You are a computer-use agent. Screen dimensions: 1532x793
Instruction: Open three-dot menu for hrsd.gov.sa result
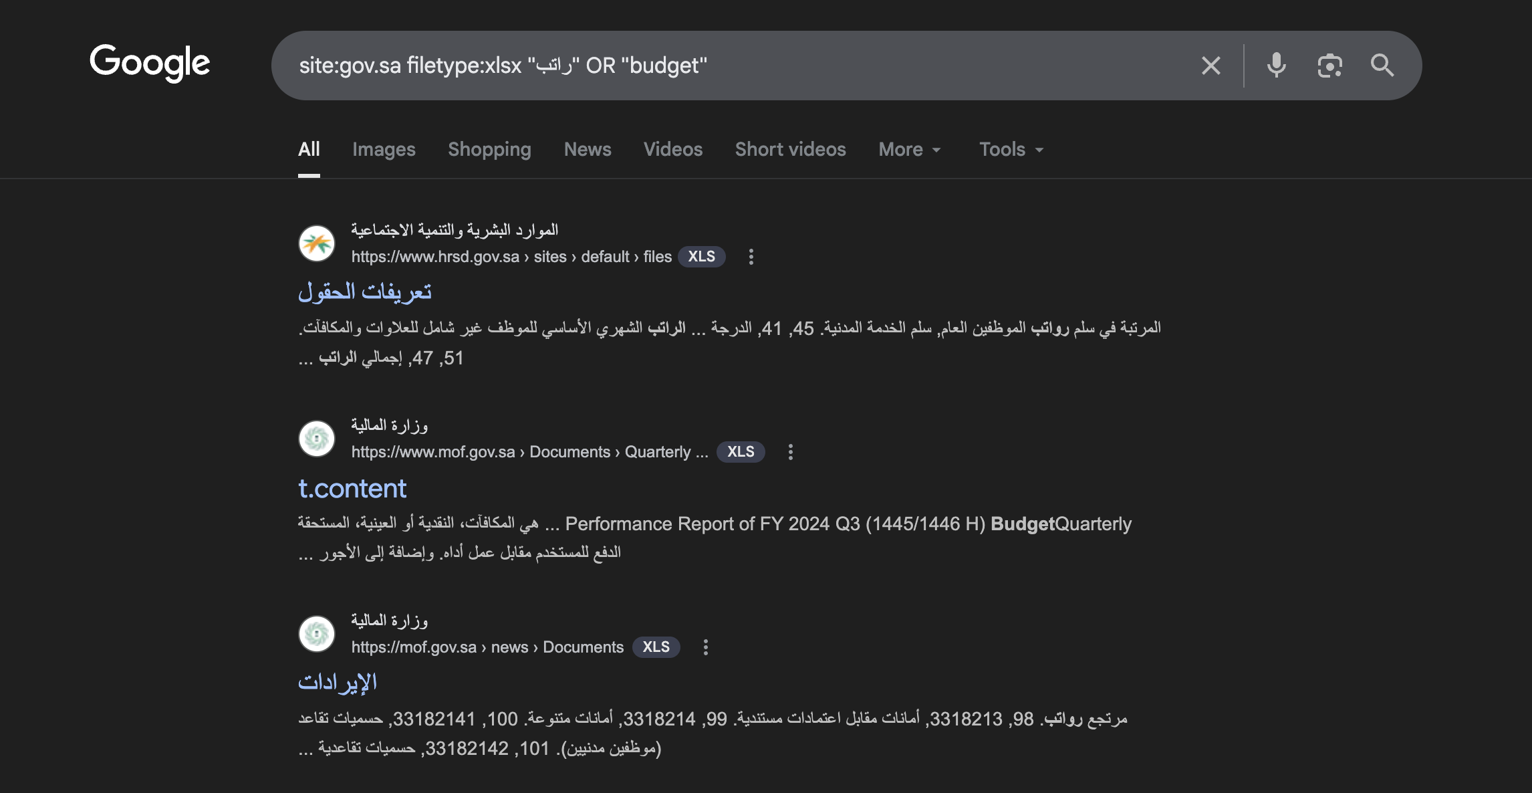point(751,257)
